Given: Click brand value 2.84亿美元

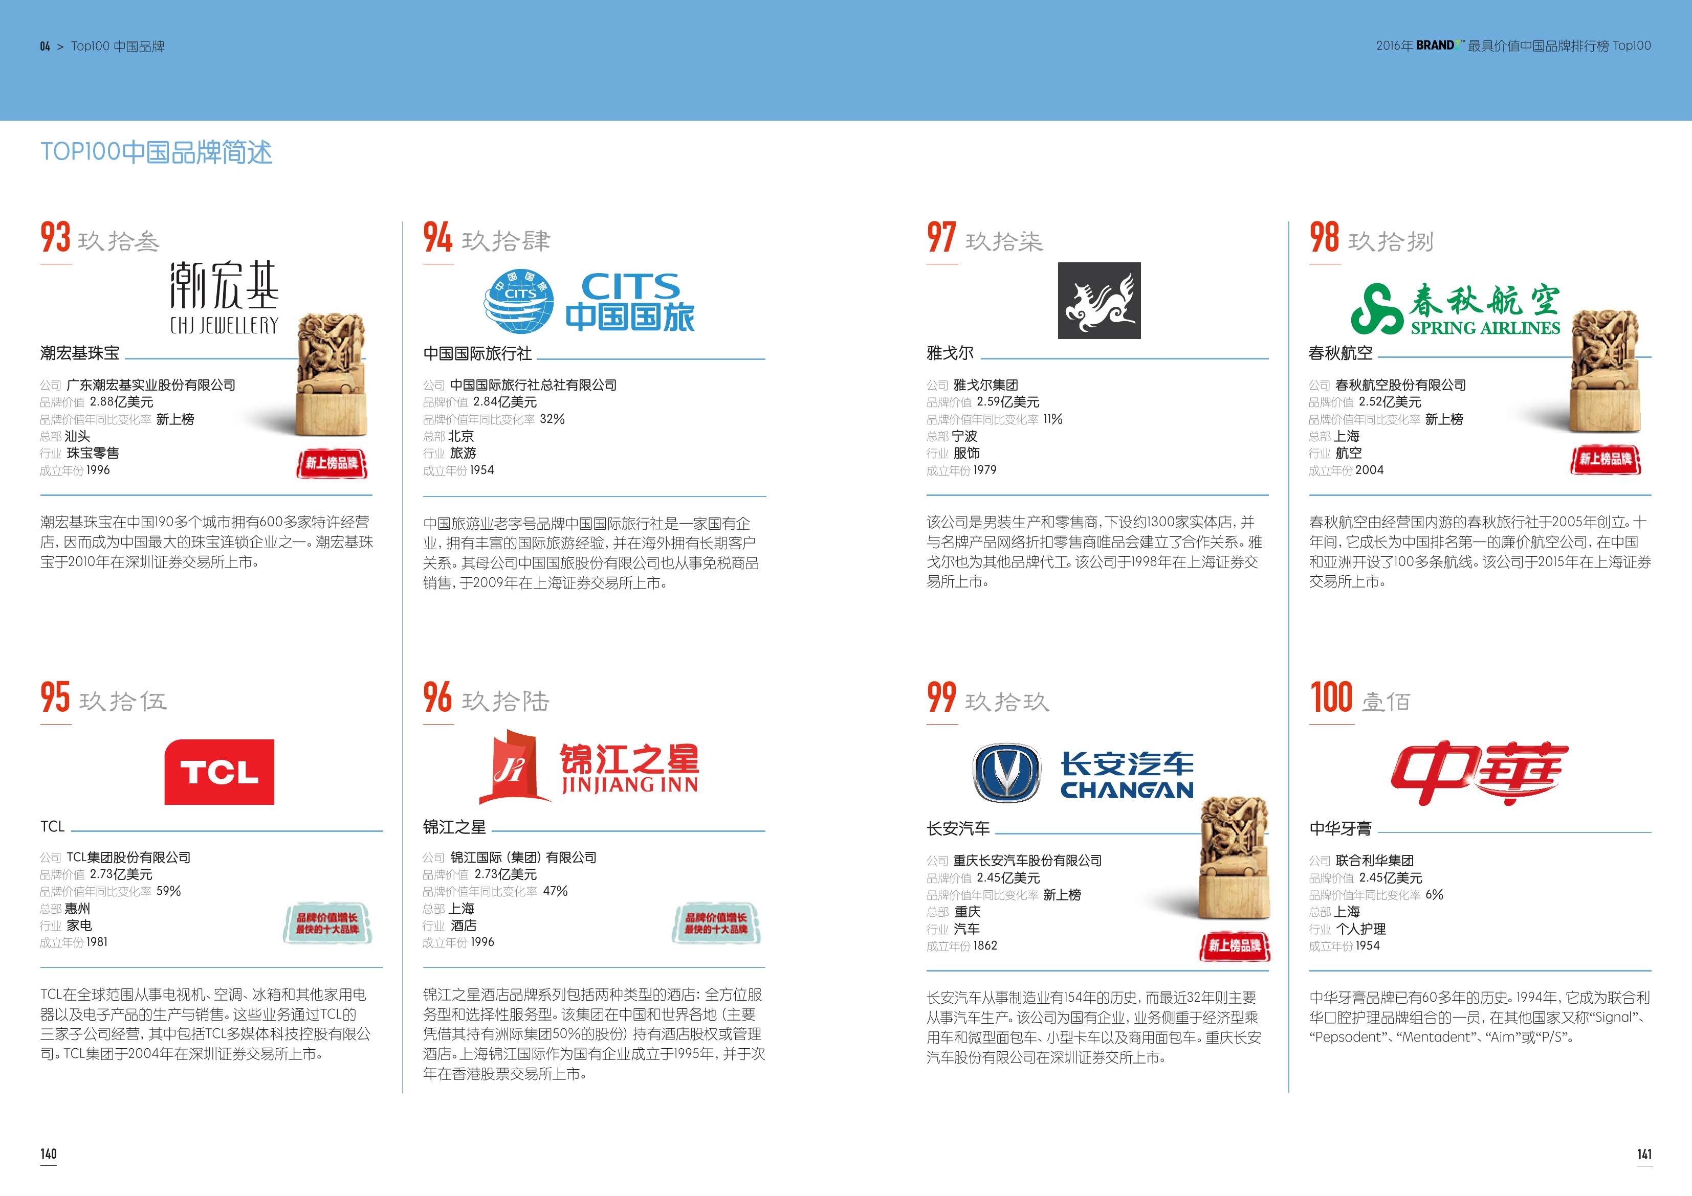Looking at the screenshot, I should pos(505,402).
